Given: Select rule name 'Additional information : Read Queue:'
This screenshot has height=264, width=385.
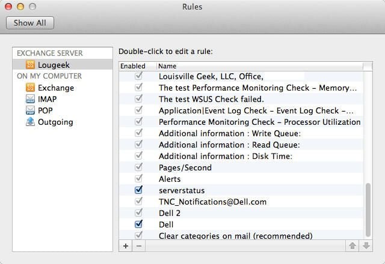Looking at the screenshot, I should (229, 145).
